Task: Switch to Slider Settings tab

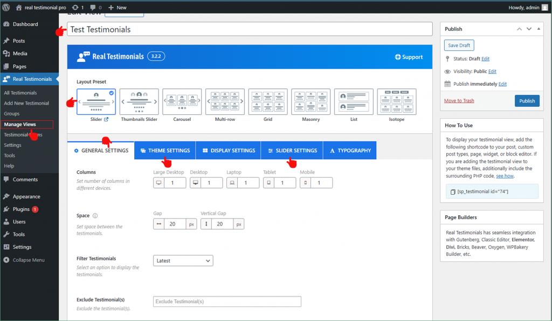Action: [292, 151]
